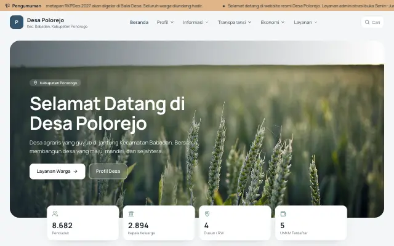Open the Profil navigation item
This screenshot has height=246, width=394.
point(165,22)
